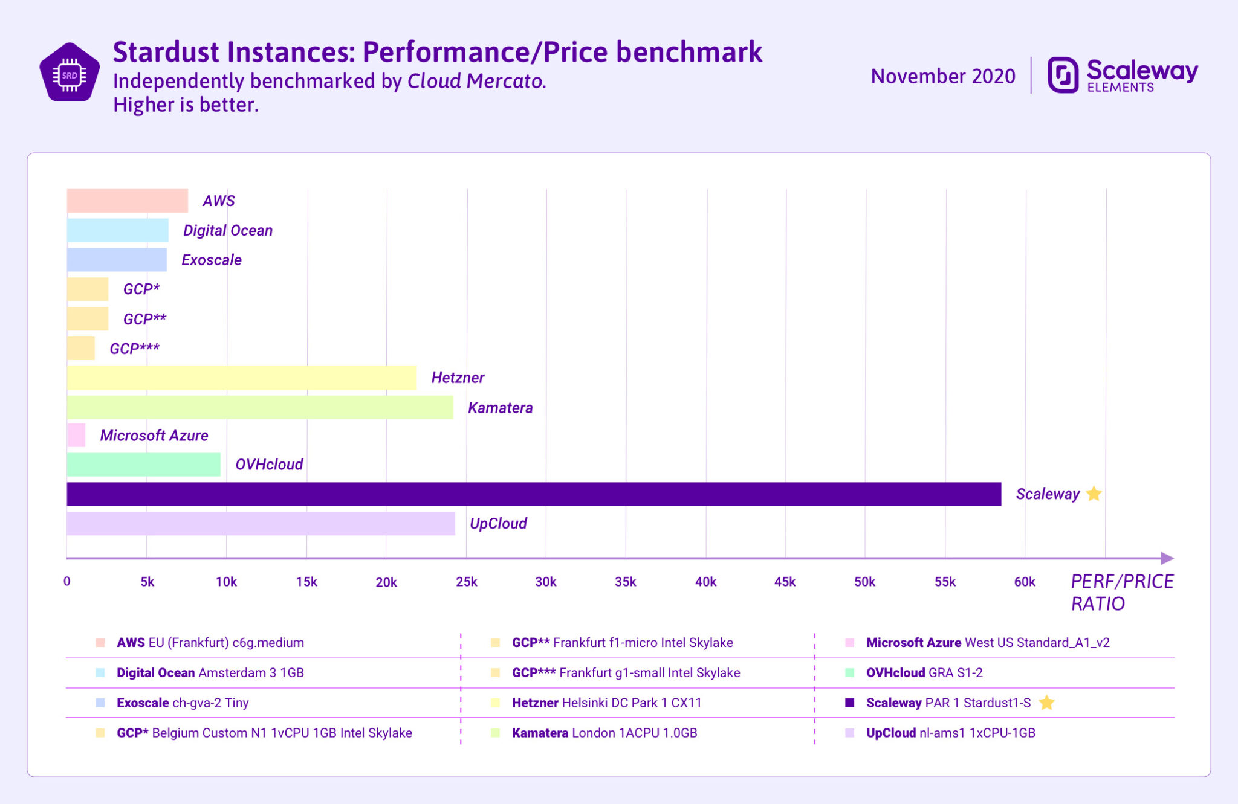Click the UpCloud lavender bar
This screenshot has width=1238, height=804.
pyautogui.click(x=261, y=524)
